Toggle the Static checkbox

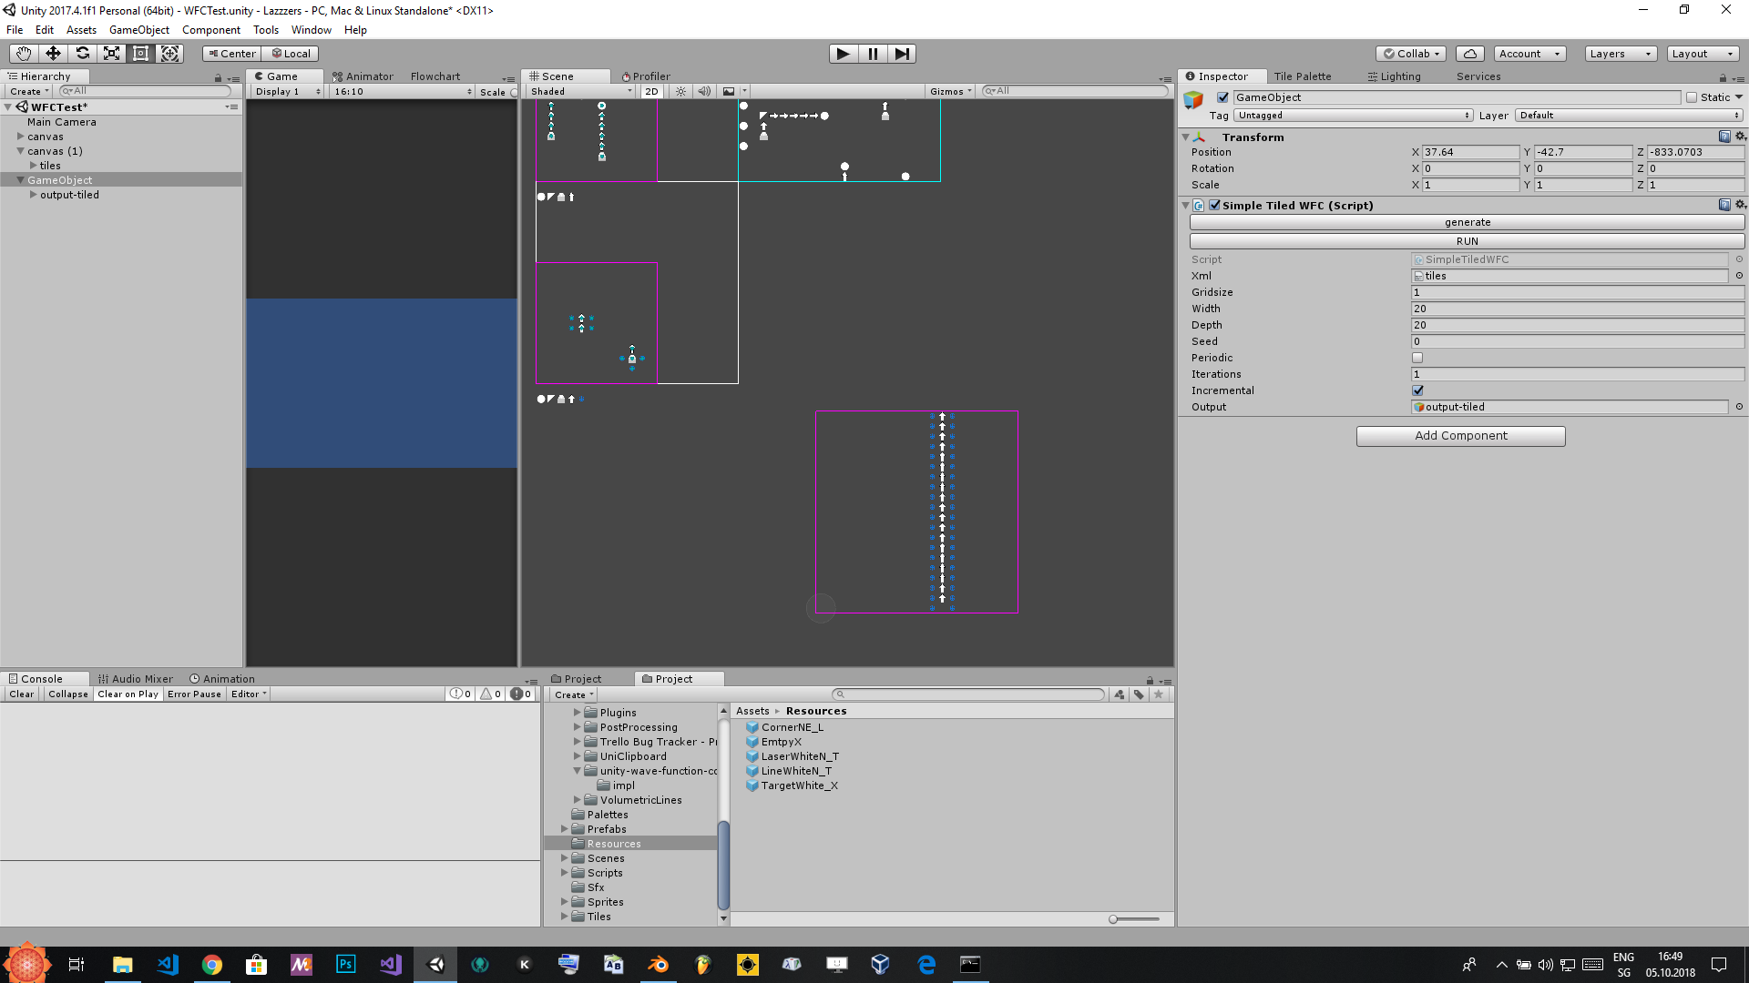[1692, 97]
